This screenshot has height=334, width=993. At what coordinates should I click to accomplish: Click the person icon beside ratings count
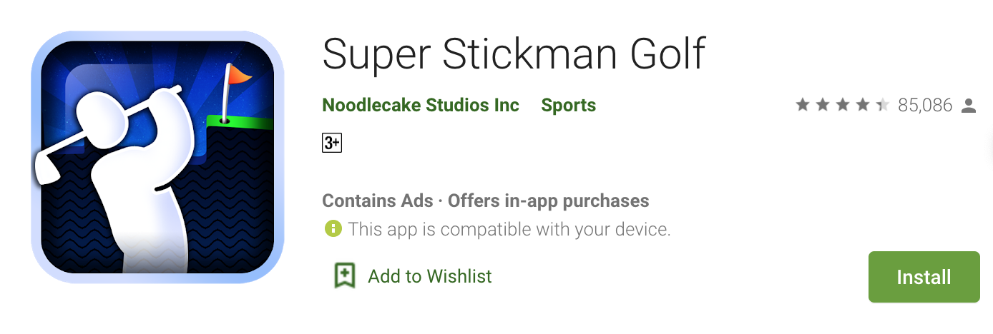969,106
